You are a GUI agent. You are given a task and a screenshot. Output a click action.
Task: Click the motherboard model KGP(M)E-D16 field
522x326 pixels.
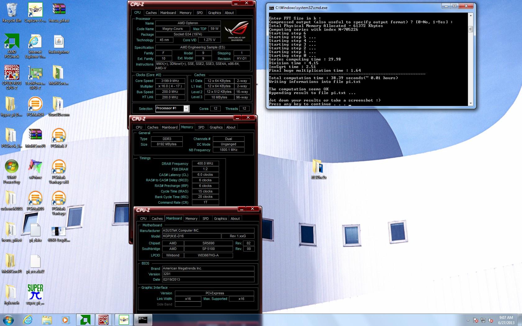click(191, 236)
